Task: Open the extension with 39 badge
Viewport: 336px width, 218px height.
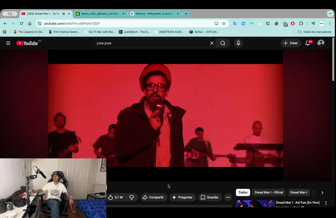Action: tap(285, 24)
